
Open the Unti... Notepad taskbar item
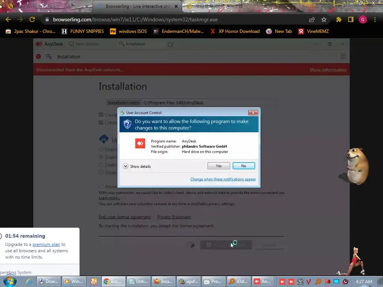(139, 281)
